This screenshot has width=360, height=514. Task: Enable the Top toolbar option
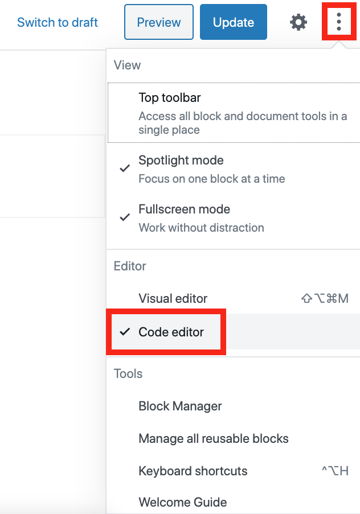pyautogui.click(x=234, y=113)
